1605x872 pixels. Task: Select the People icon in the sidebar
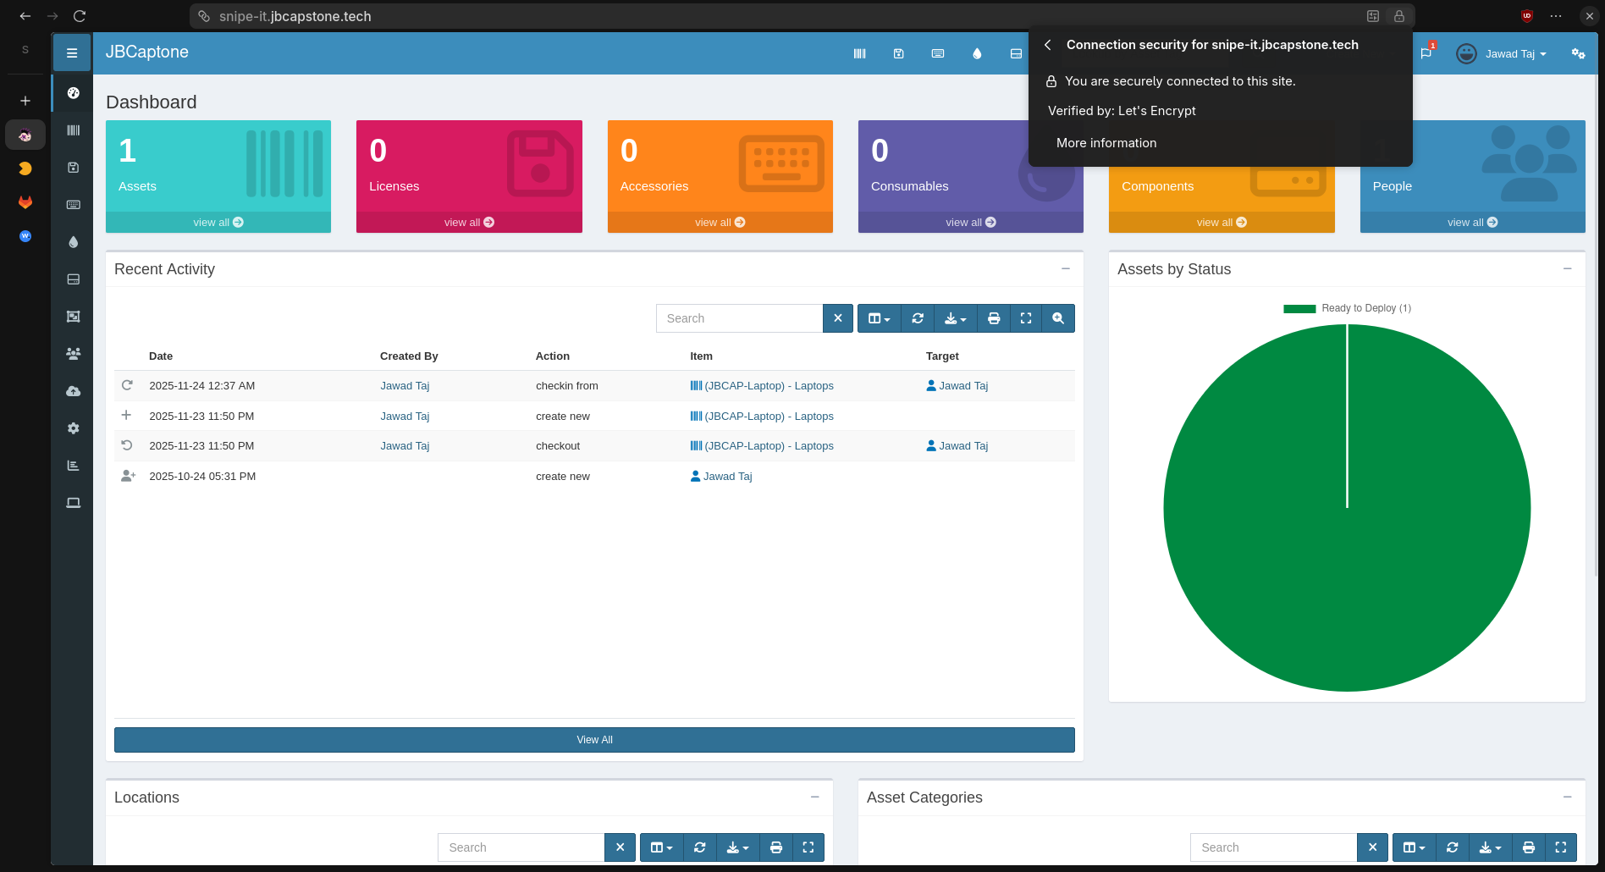[x=73, y=354]
